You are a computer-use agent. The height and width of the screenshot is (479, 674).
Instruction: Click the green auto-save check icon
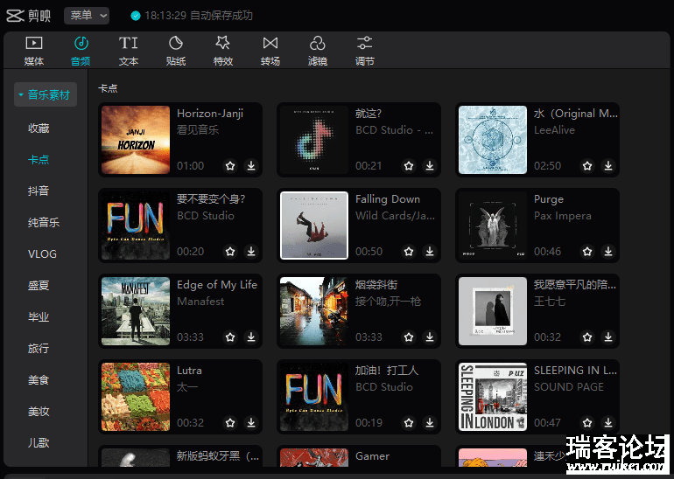pos(136,16)
